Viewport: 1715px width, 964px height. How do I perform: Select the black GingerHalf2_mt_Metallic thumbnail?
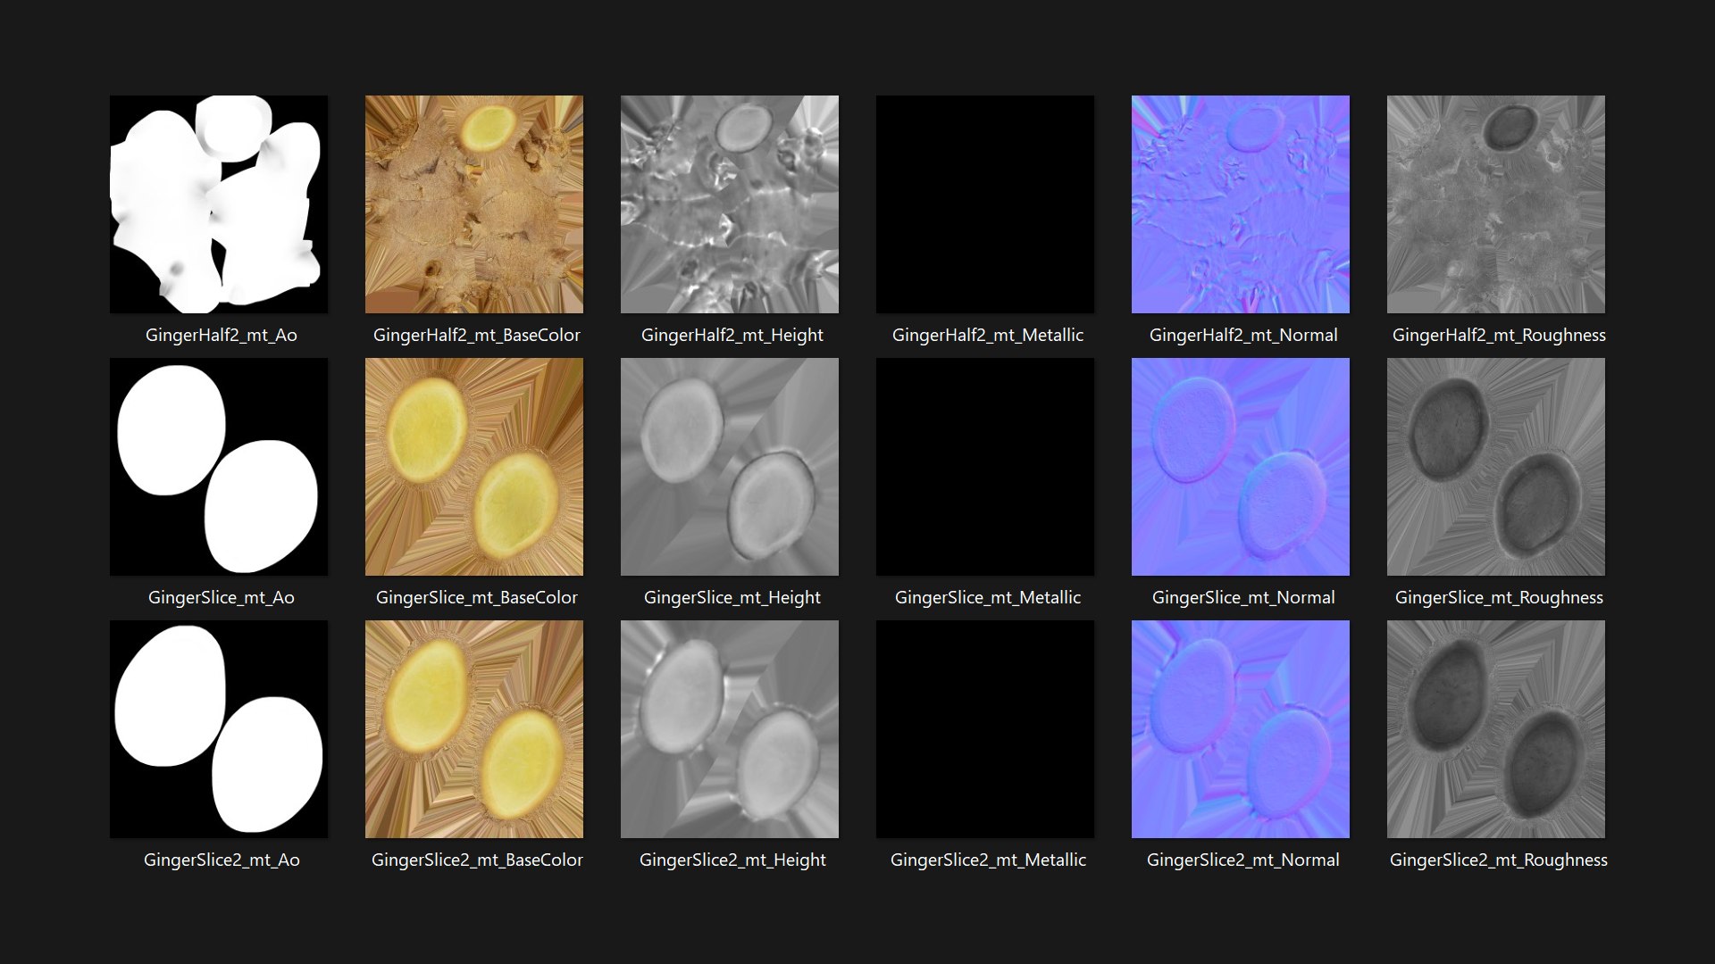click(985, 204)
